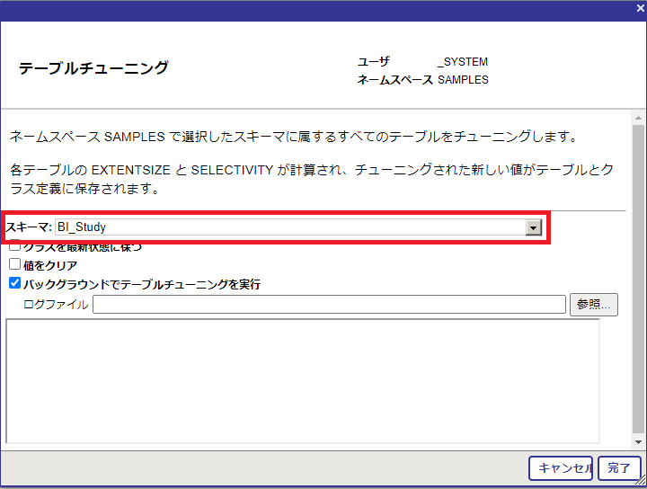Open the BI_Study schema combo box
The width and height of the screenshot is (647, 489).
point(289,227)
